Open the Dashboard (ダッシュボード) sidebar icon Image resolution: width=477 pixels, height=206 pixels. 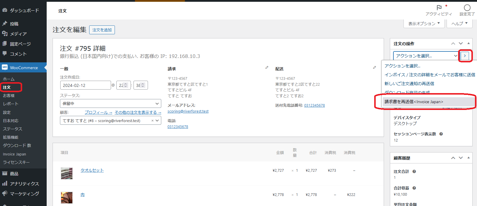click(x=5, y=10)
